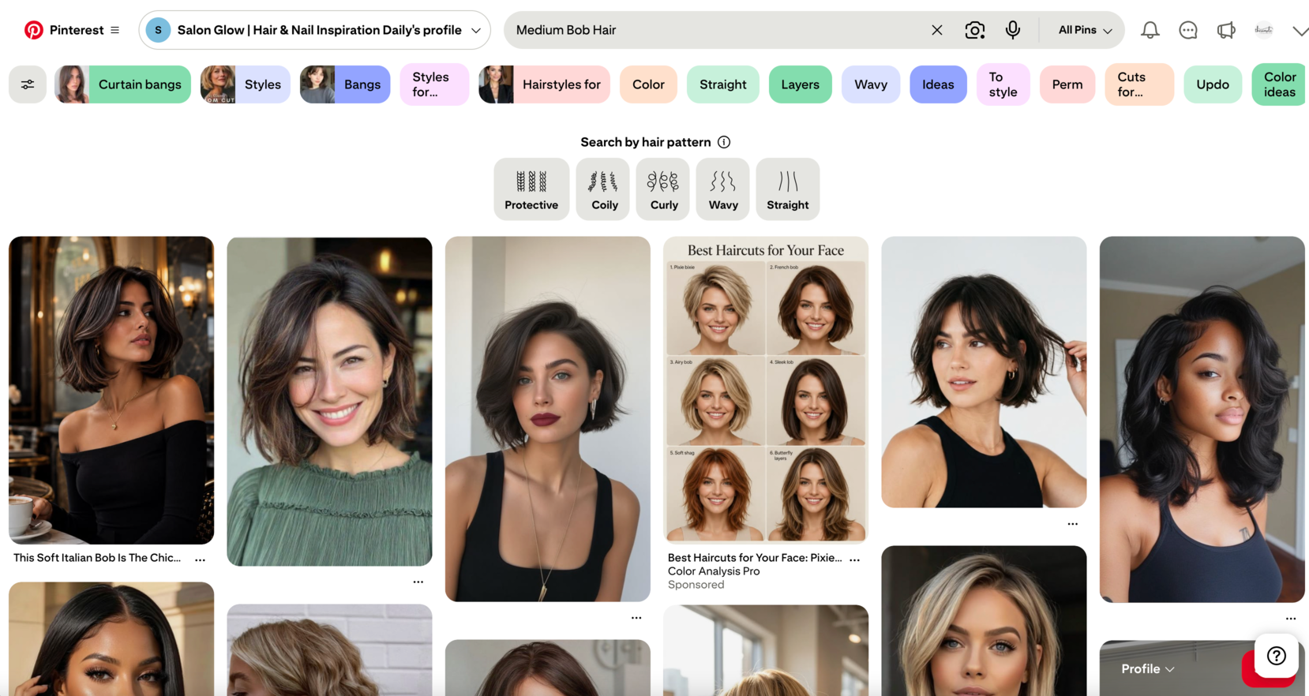The image size is (1309, 696).
Task: Select the Styles filter chip
Action: (x=246, y=84)
